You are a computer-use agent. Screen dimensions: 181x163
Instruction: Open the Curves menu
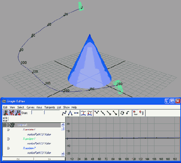30,107
